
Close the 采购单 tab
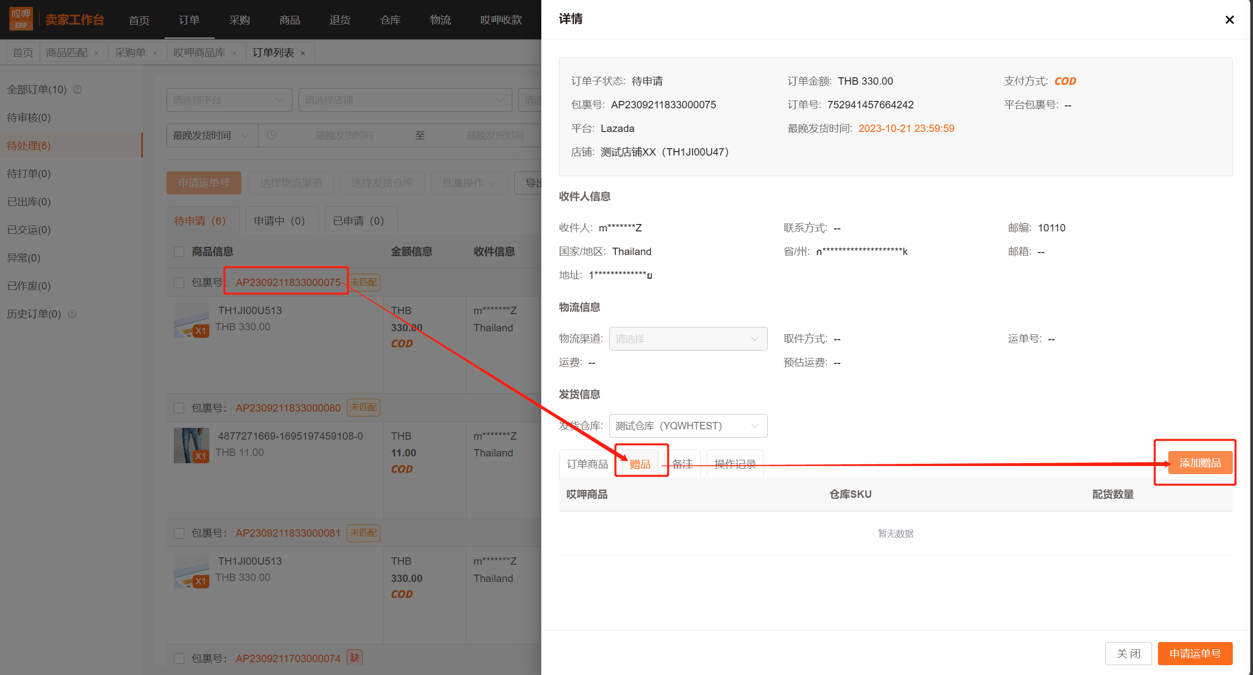(x=155, y=53)
